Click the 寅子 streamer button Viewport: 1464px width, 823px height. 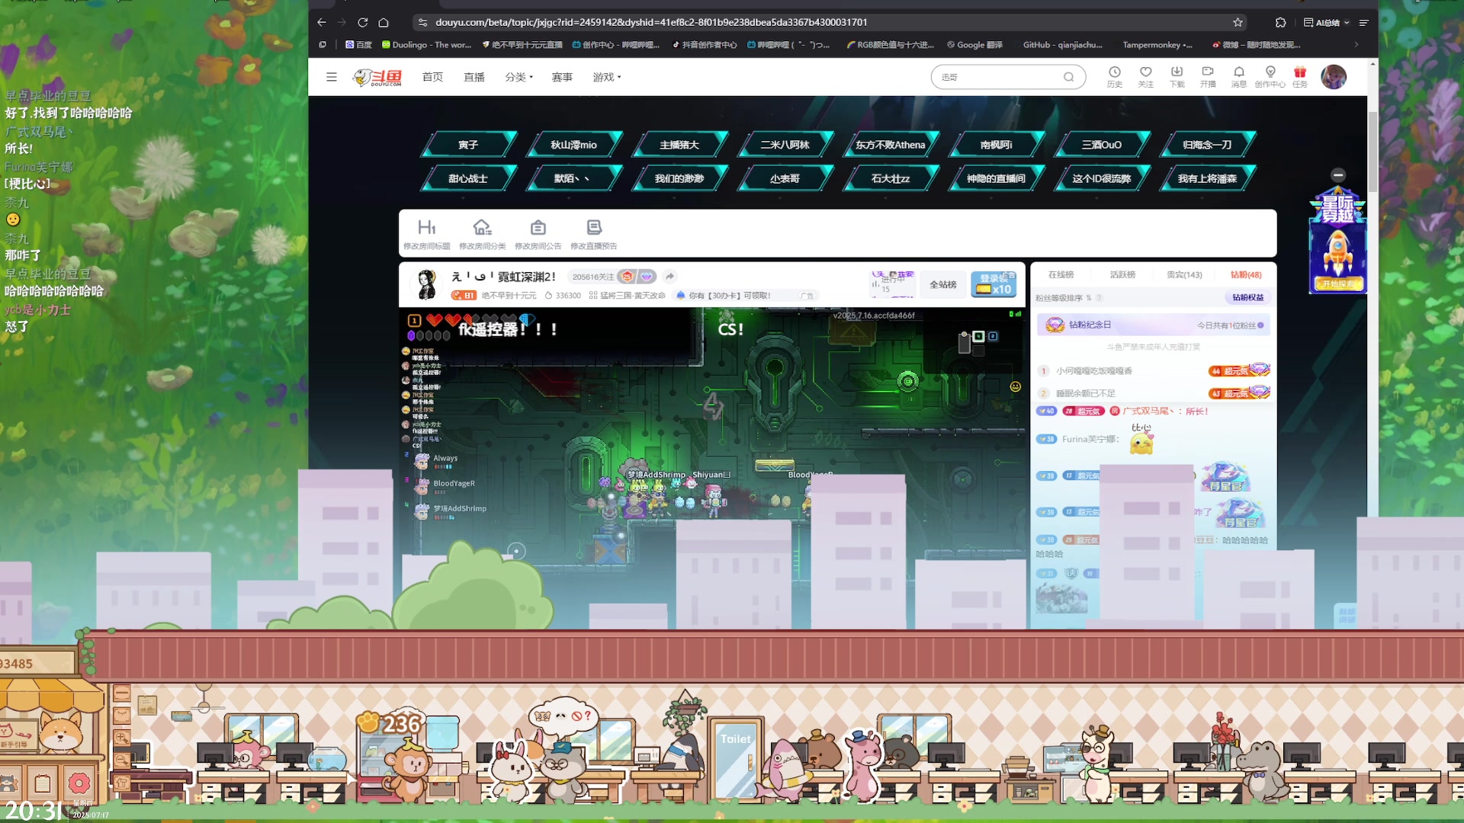pyautogui.click(x=468, y=145)
